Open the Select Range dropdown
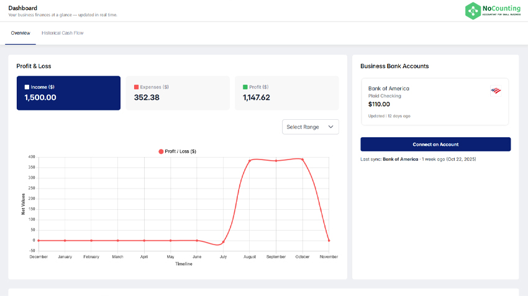Viewport: 528px width, 296px height. (x=310, y=127)
